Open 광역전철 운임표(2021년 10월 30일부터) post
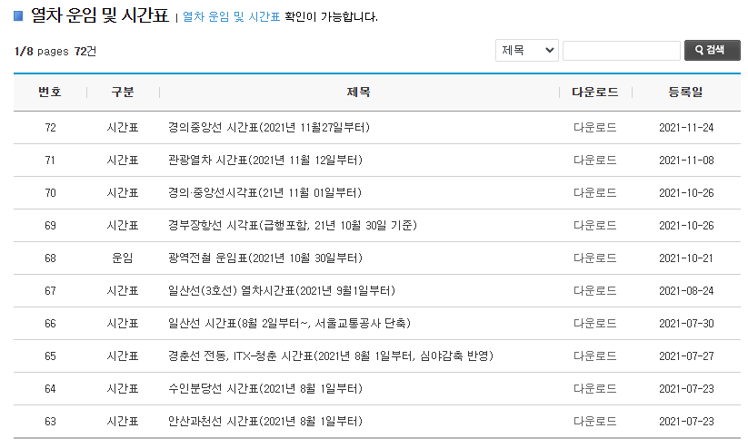Screen dimensions: 748x448 pos(265,258)
